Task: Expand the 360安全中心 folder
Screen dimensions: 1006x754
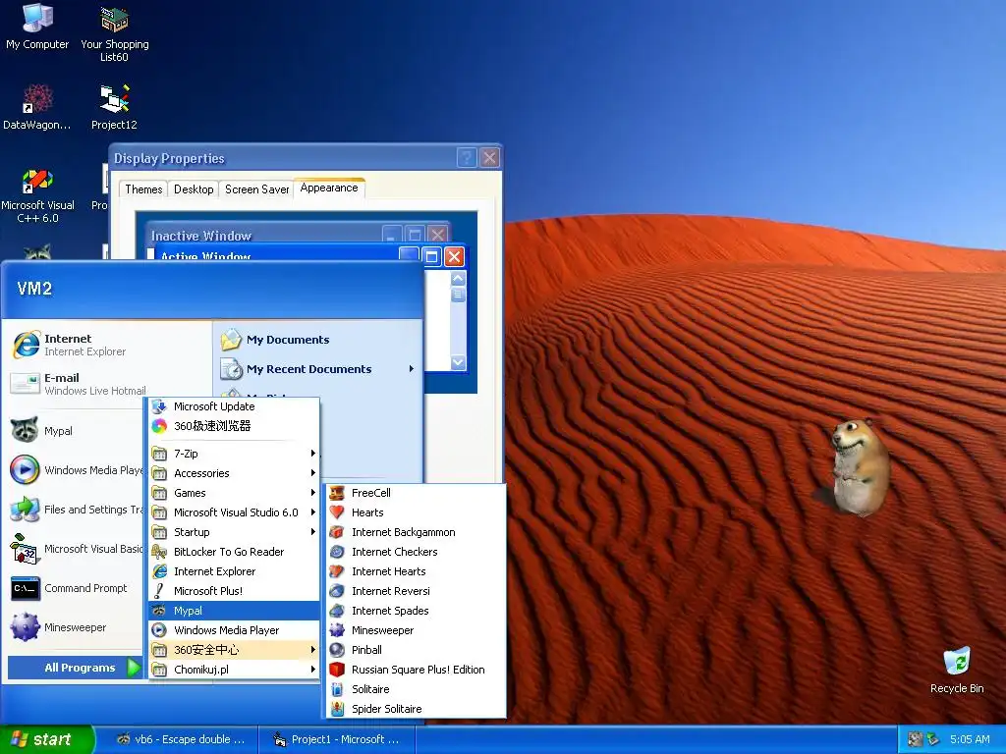Action: [x=234, y=650]
